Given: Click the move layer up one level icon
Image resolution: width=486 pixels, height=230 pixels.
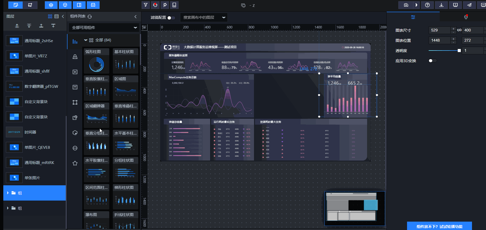Looking at the screenshot, I should 17,26.
